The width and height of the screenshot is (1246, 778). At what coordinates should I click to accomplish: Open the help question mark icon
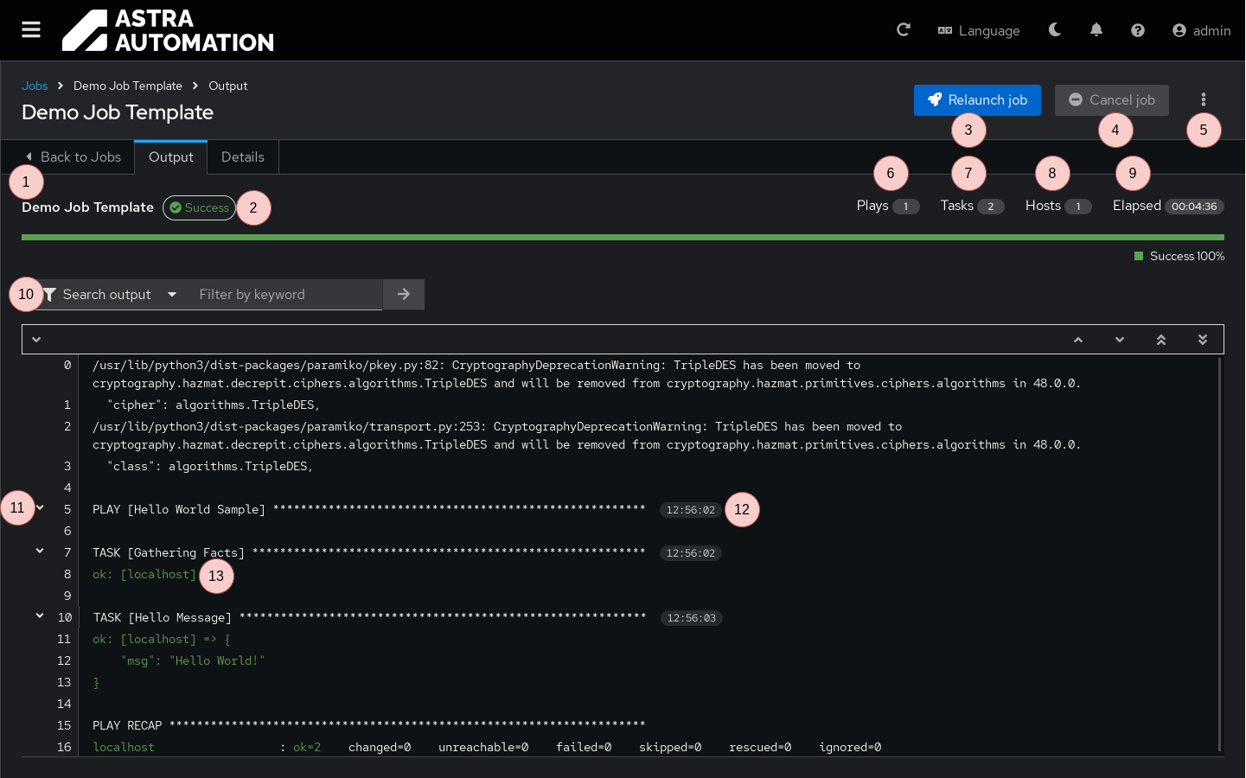point(1138,30)
